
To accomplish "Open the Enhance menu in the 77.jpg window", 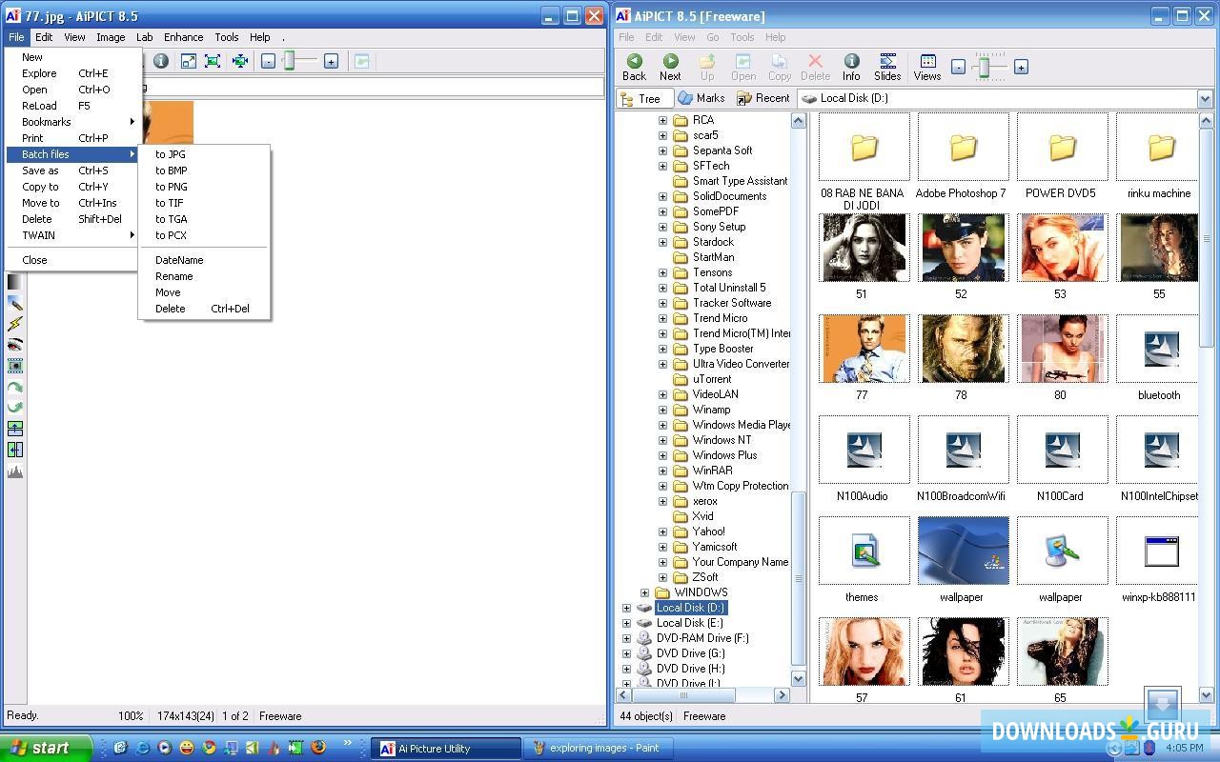I will [183, 37].
